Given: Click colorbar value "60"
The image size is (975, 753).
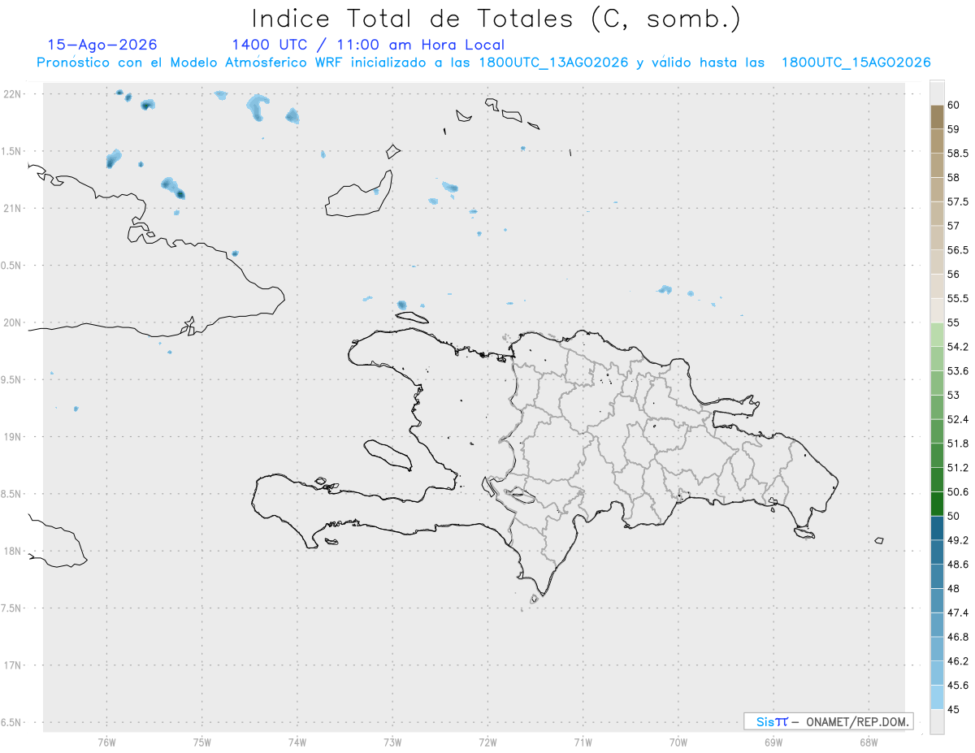Looking at the screenshot, I should click(953, 105).
